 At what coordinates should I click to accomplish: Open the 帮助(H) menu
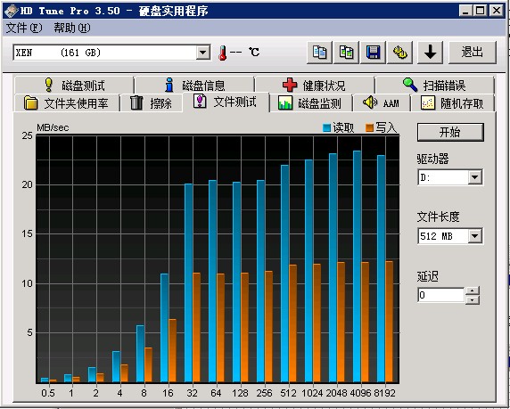(71, 28)
